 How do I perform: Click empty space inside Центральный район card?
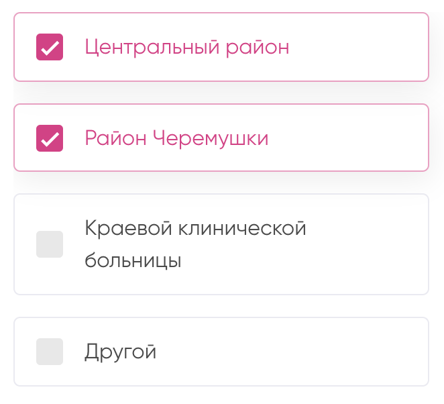point(362,47)
